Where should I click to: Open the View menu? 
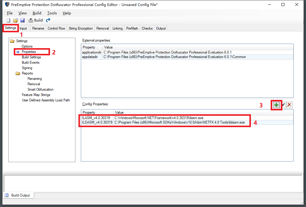[22, 13]
